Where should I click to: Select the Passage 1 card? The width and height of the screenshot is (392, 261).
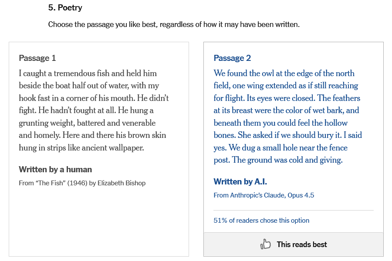(99, 217)
